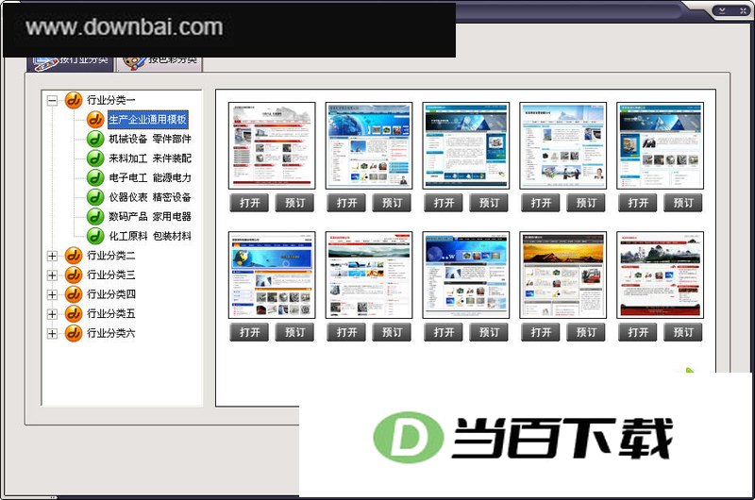Click the orange icon beside 生产企业通用模板
The width and height of the screenshot is (755, 500).
pyautogui.click(x=95, y=120)
